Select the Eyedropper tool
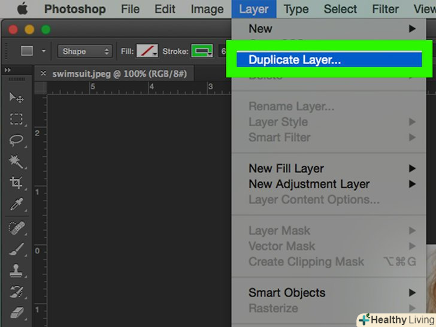The height and width of the screenshot is (327, 436). 16,204
